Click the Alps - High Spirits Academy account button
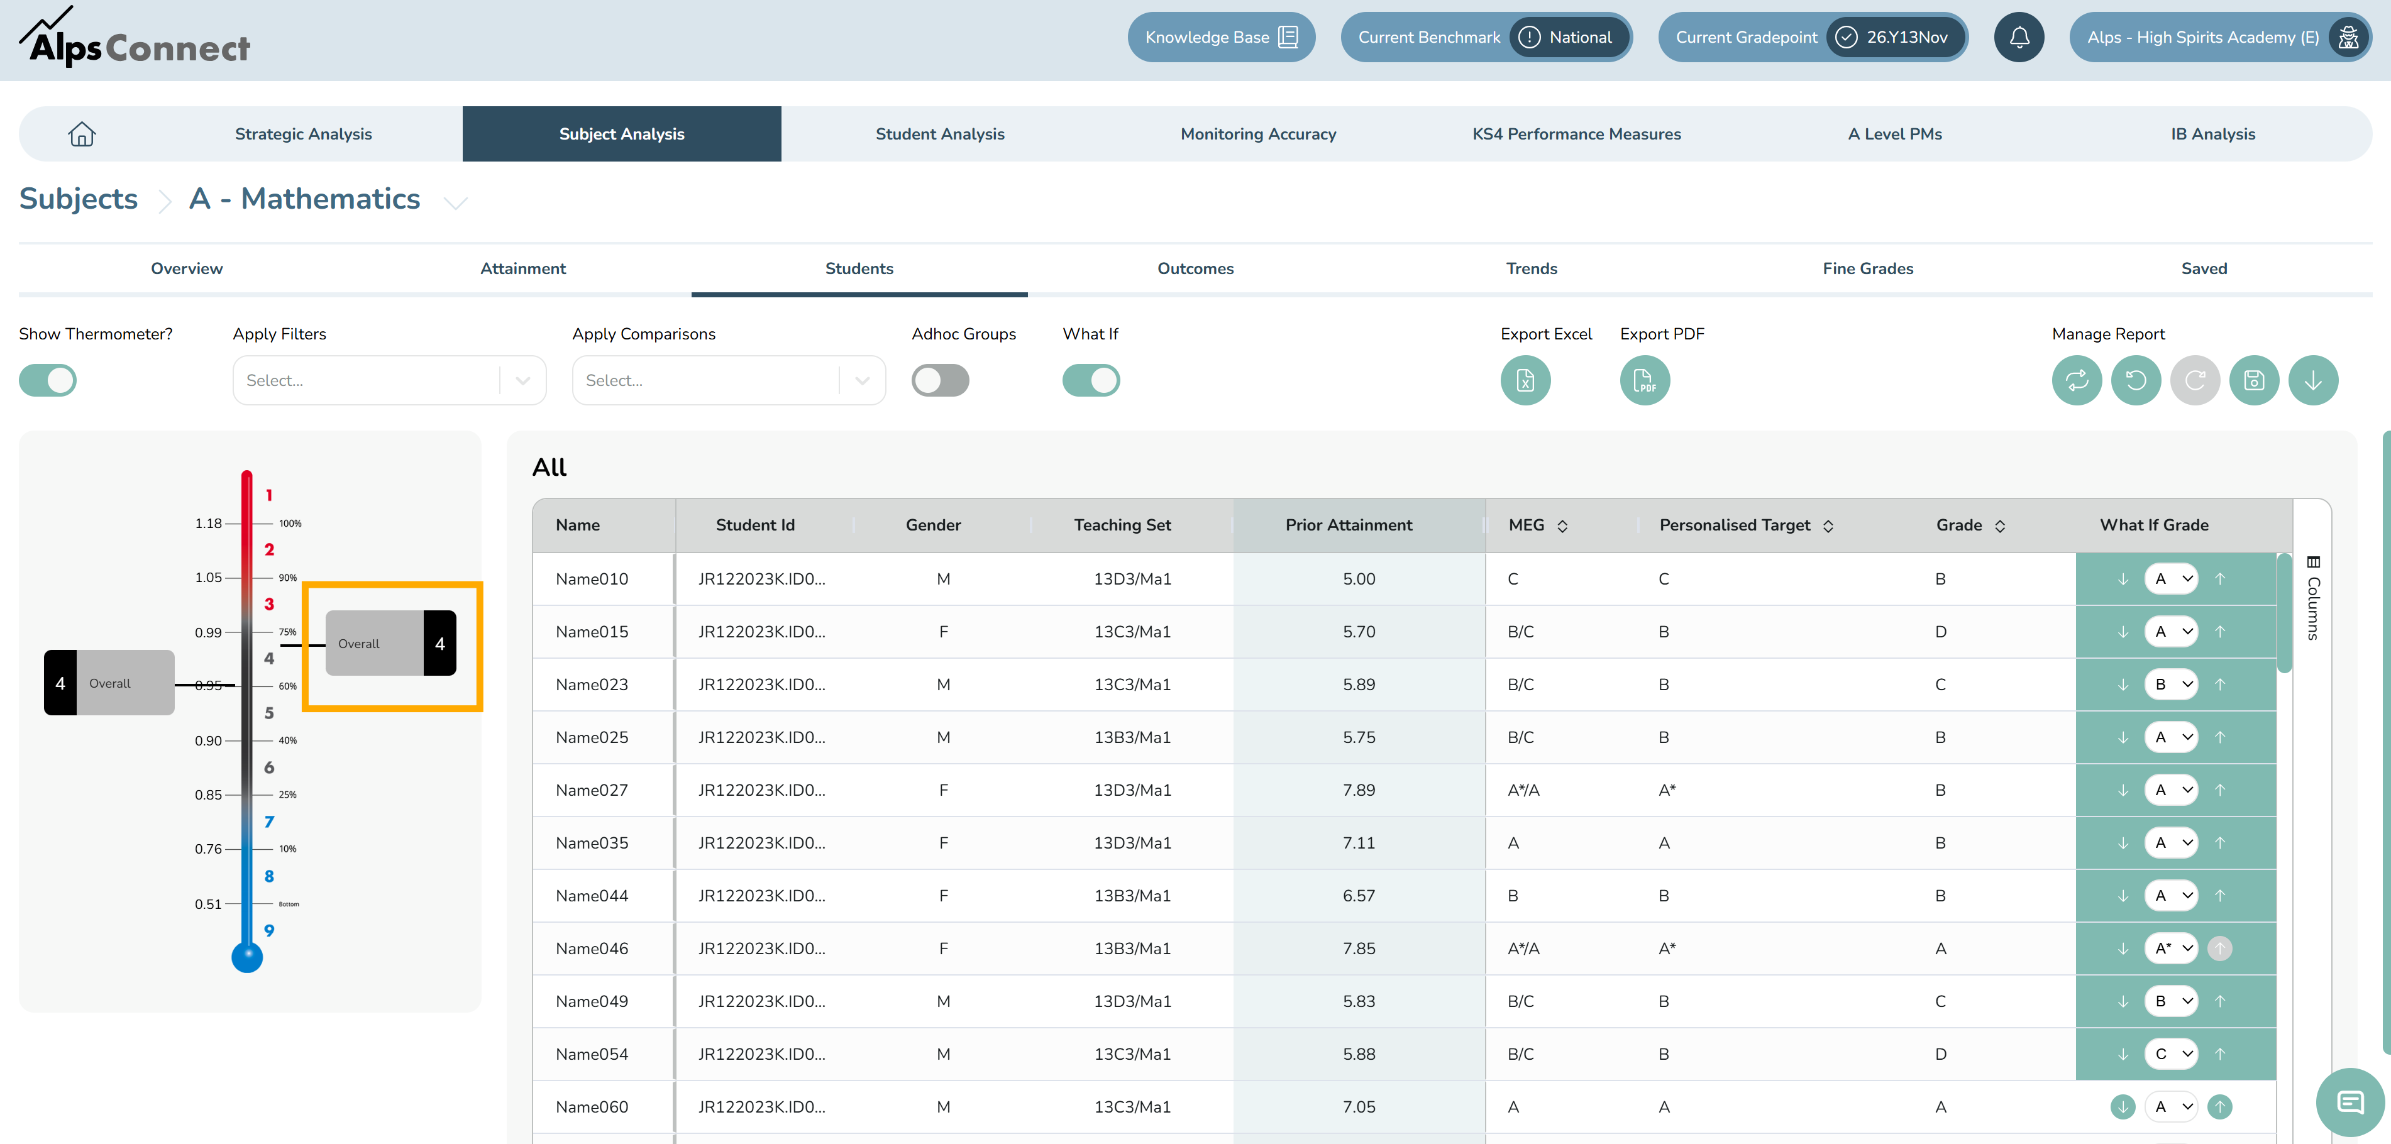 pyautogui.click(x=2220, y=37)
